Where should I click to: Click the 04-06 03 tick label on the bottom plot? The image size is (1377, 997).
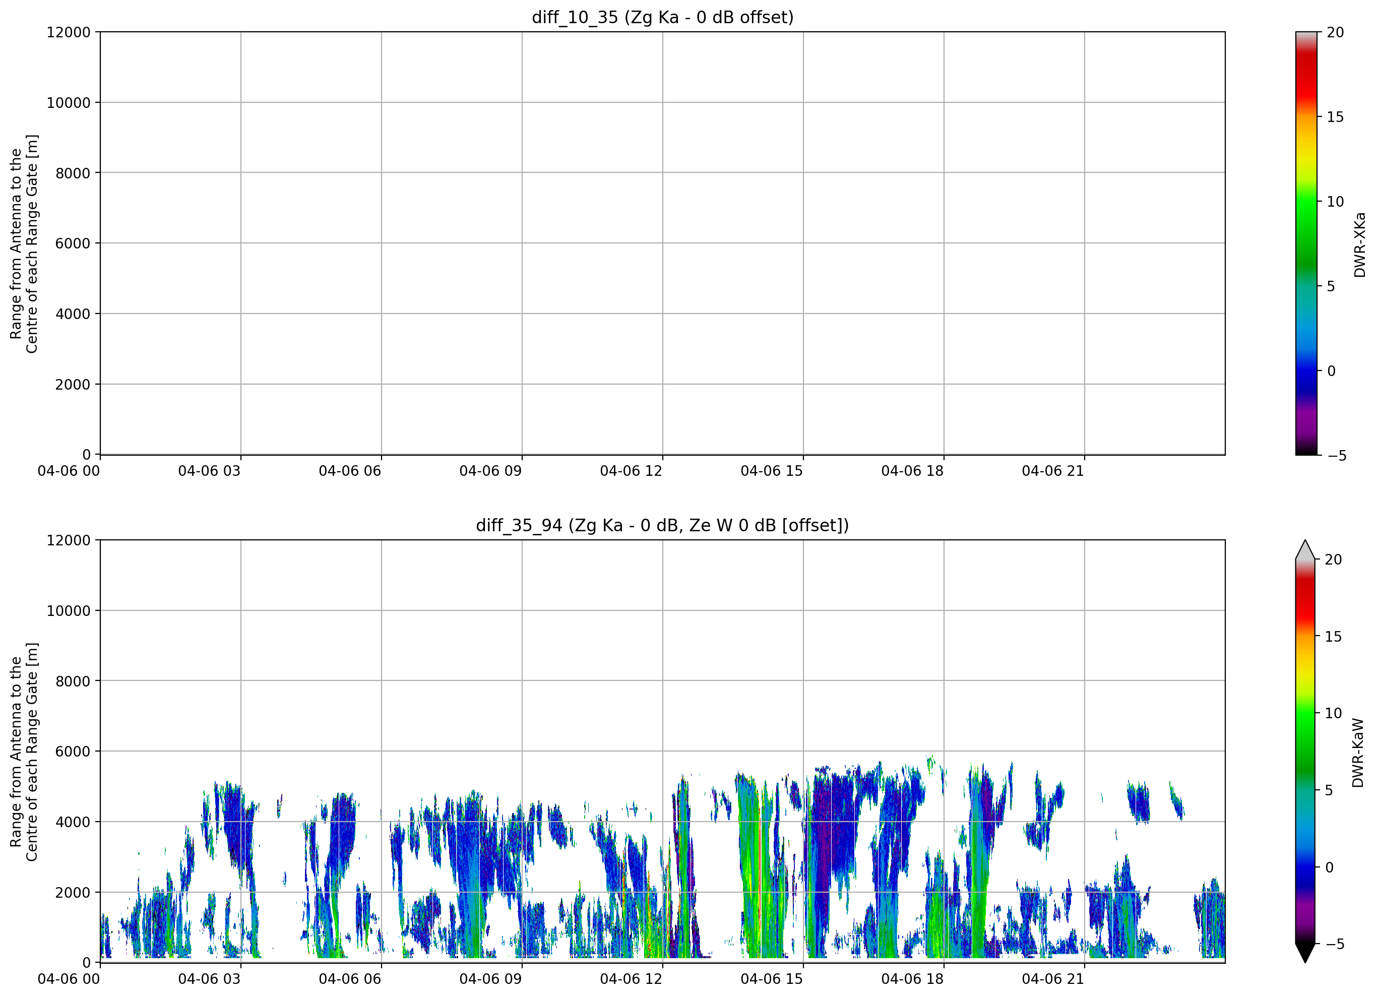click(x=210, y=979)
